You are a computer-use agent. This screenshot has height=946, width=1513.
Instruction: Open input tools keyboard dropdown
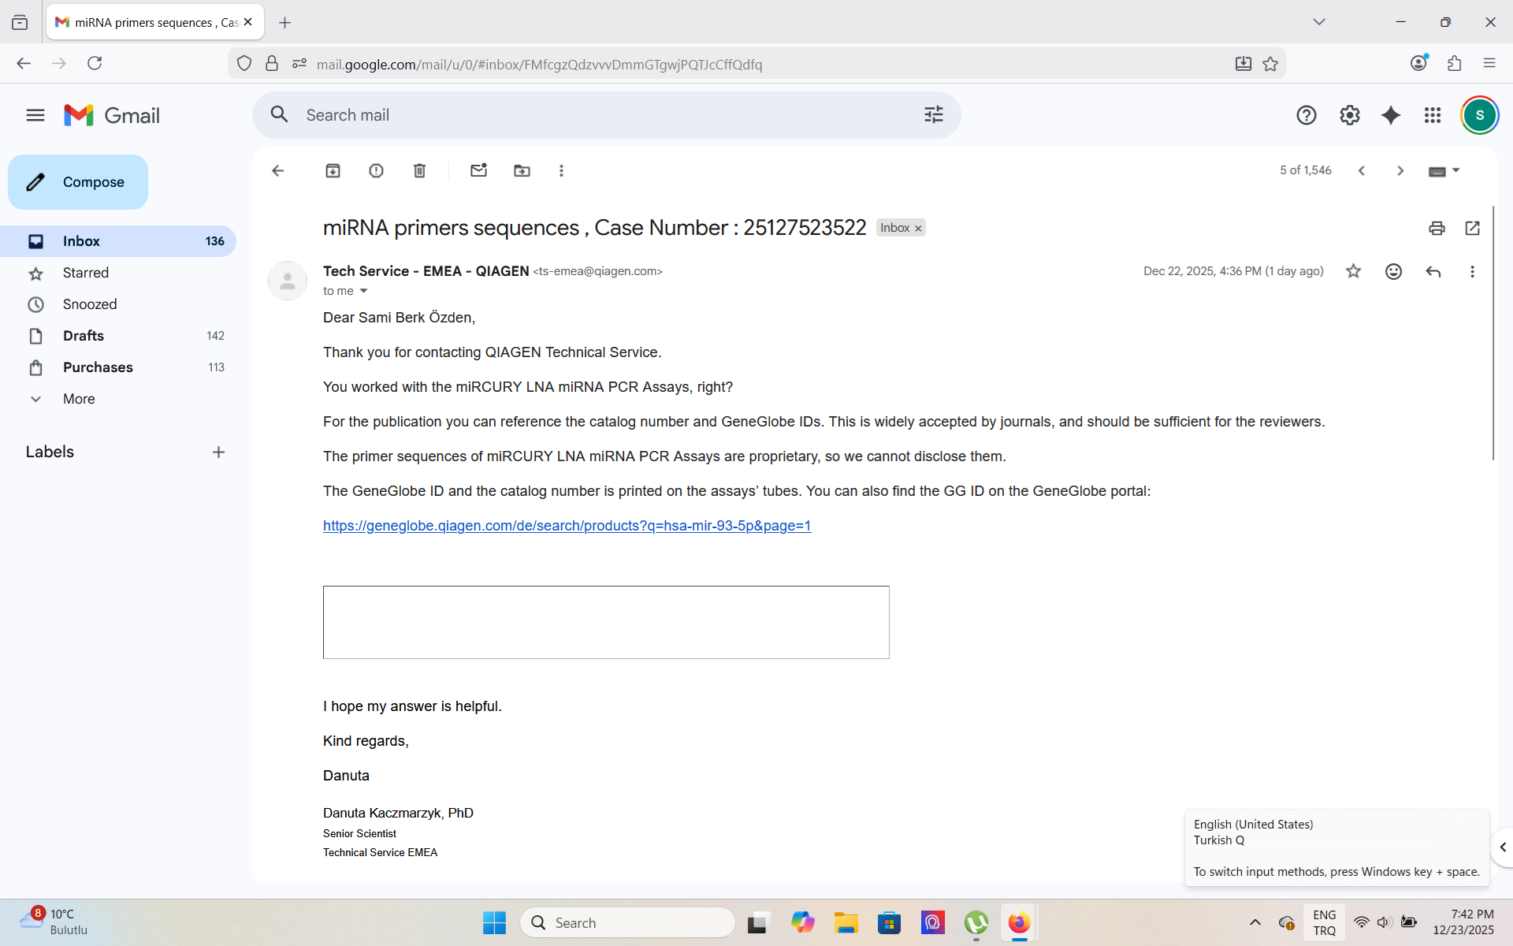coord(1444,170)
